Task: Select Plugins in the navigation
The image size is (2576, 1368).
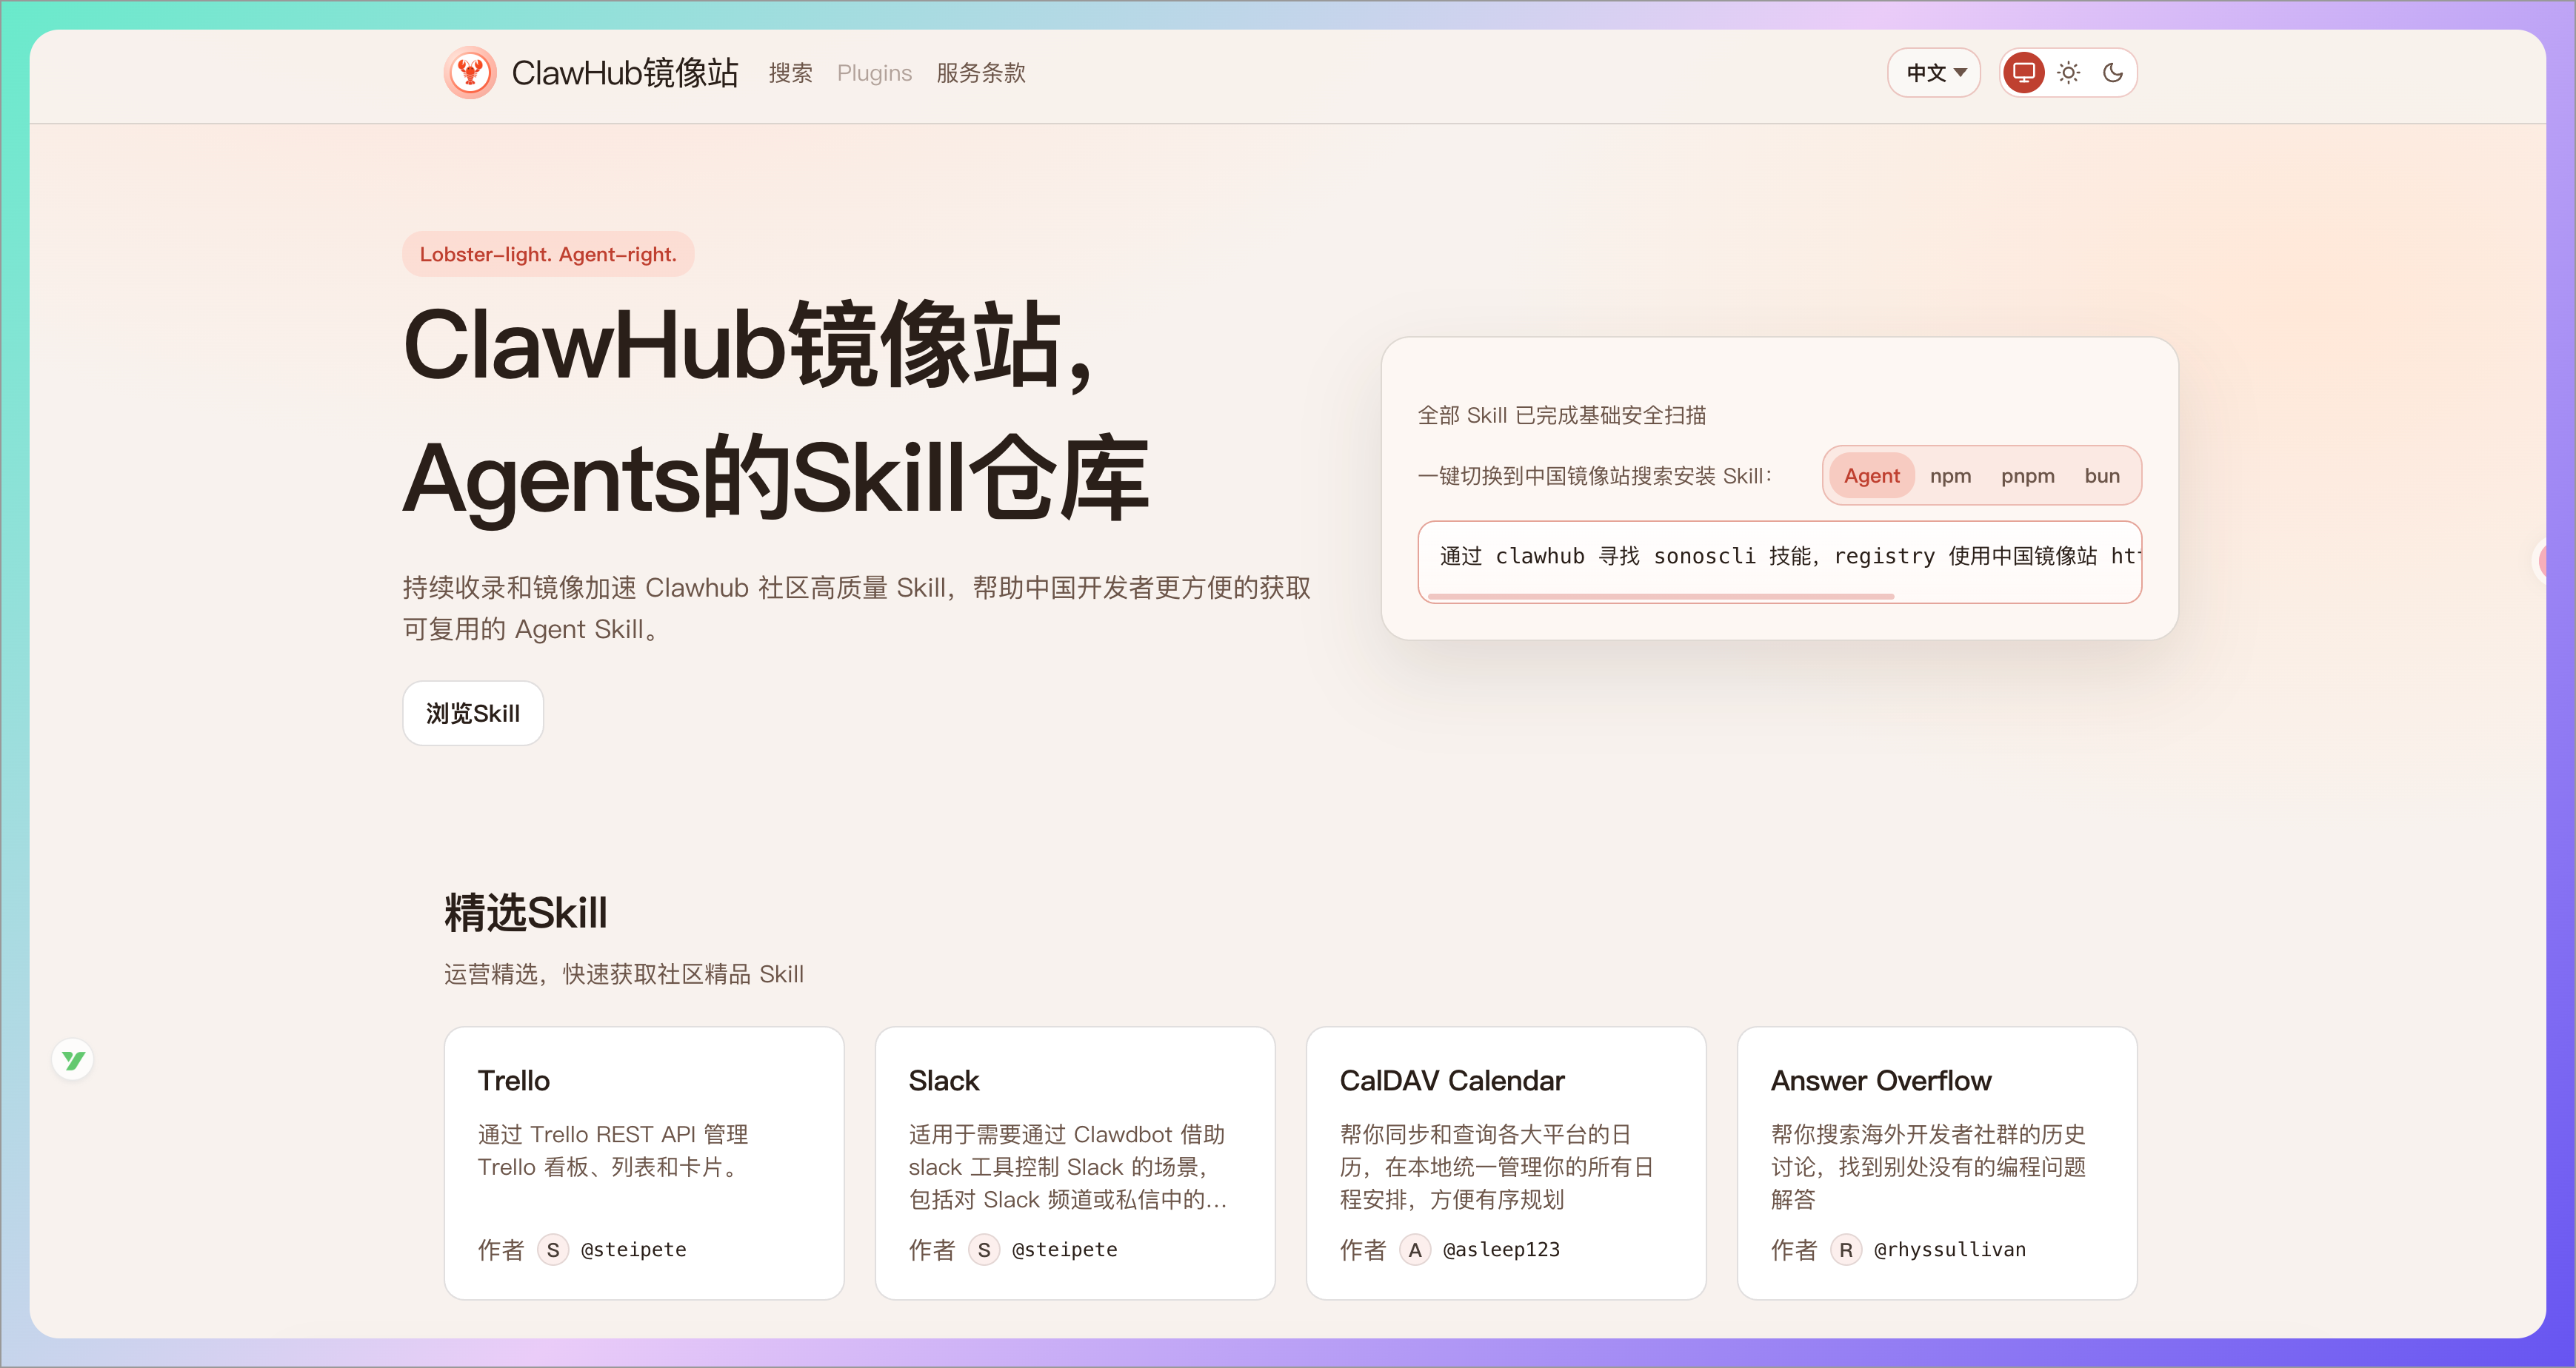Action: [x=874, y=73]
